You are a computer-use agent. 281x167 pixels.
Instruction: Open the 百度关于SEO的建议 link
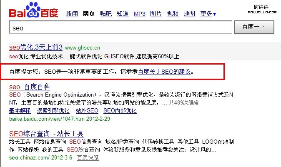tap(164, 72)
